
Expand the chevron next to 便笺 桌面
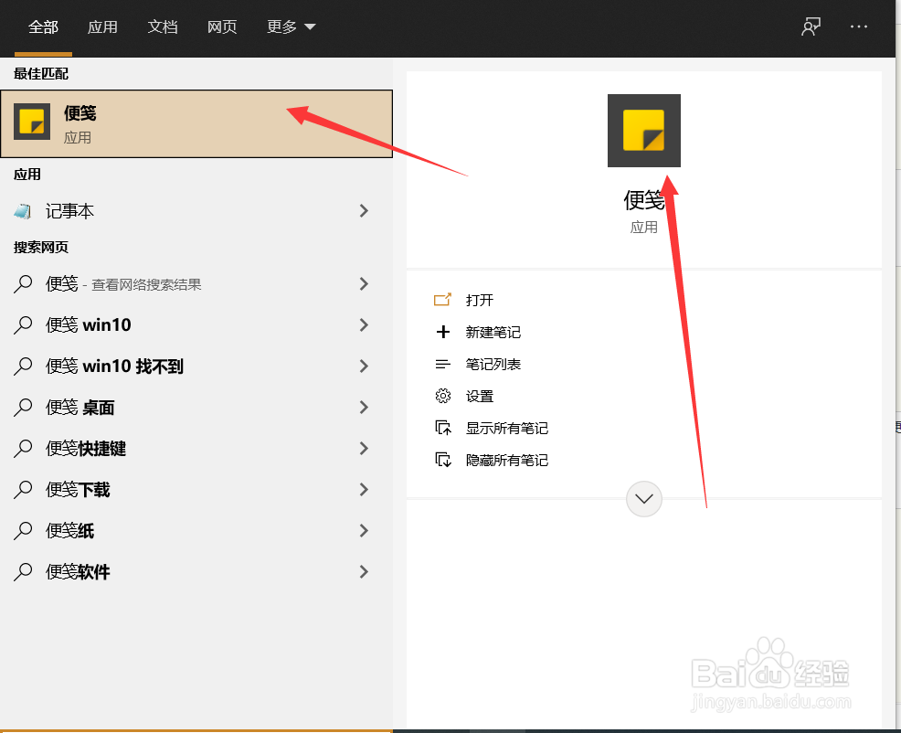click(363, 407)
